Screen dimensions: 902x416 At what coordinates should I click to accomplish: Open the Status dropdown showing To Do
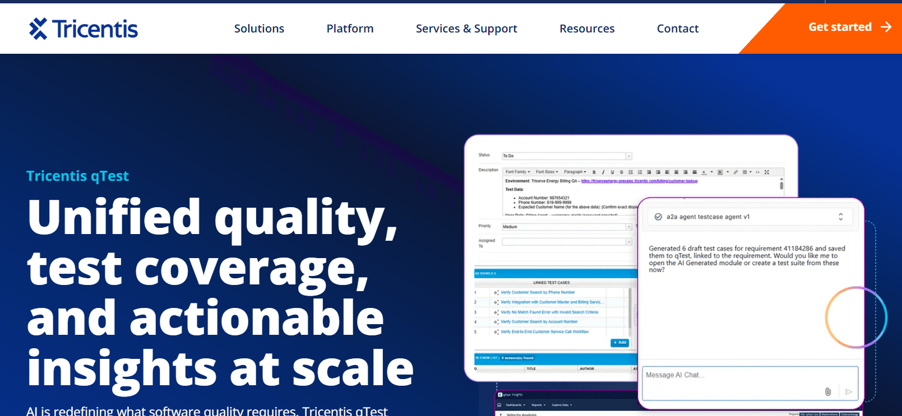(x=567, y=156)
